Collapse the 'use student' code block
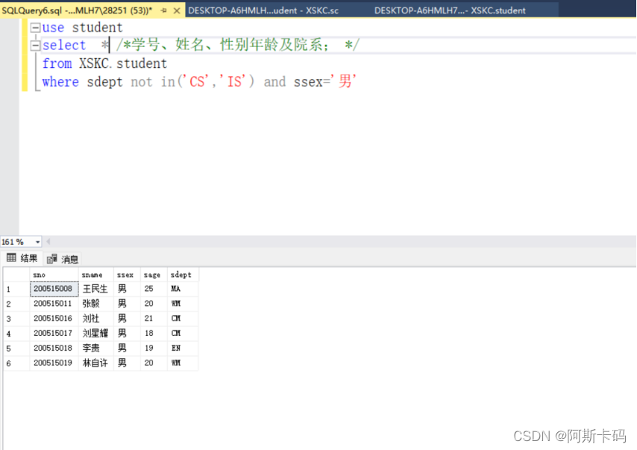 point(35,28)
